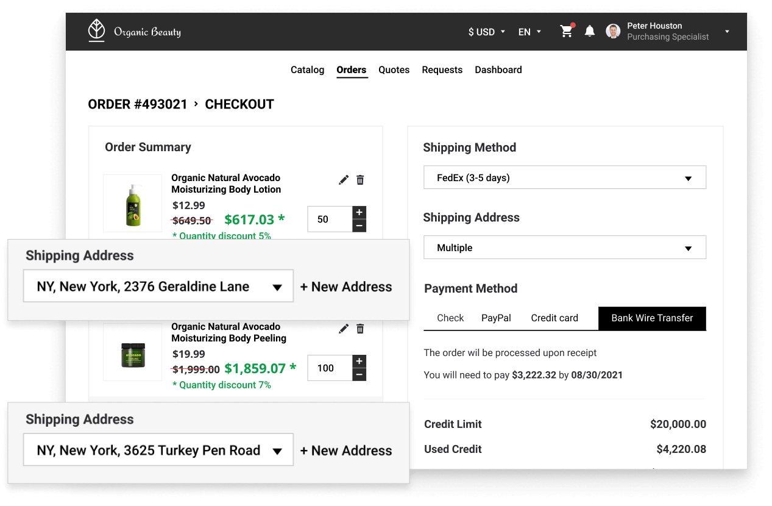The height and width of the screenshot is (506, 772).
Task: Delete the Body Lotion item with trash icon
Action: [x=360, y=180]
